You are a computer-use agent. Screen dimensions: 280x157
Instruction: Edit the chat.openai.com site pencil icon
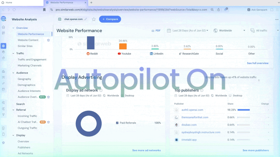[86, 19]
